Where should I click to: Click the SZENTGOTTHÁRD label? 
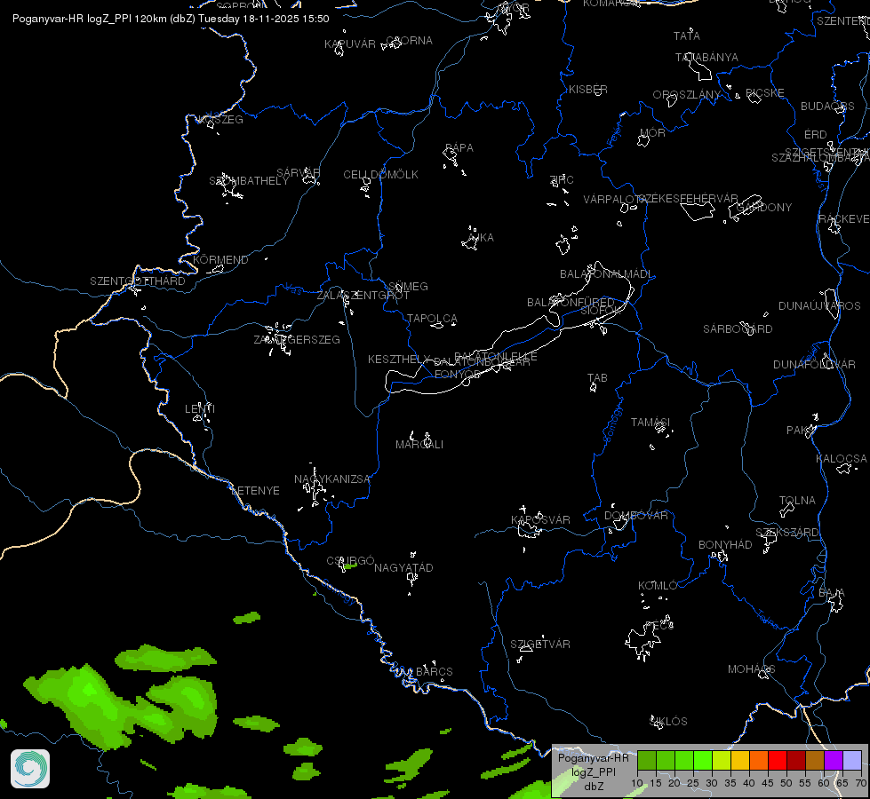pyautogui.click(x=138, y=281)
